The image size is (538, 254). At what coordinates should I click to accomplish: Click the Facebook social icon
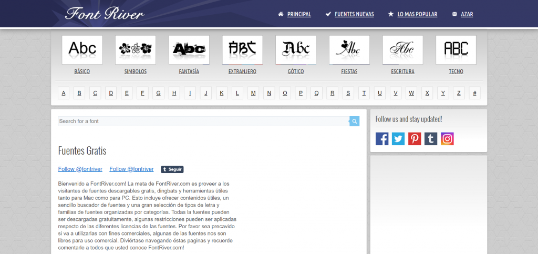(x=382, y=139)
